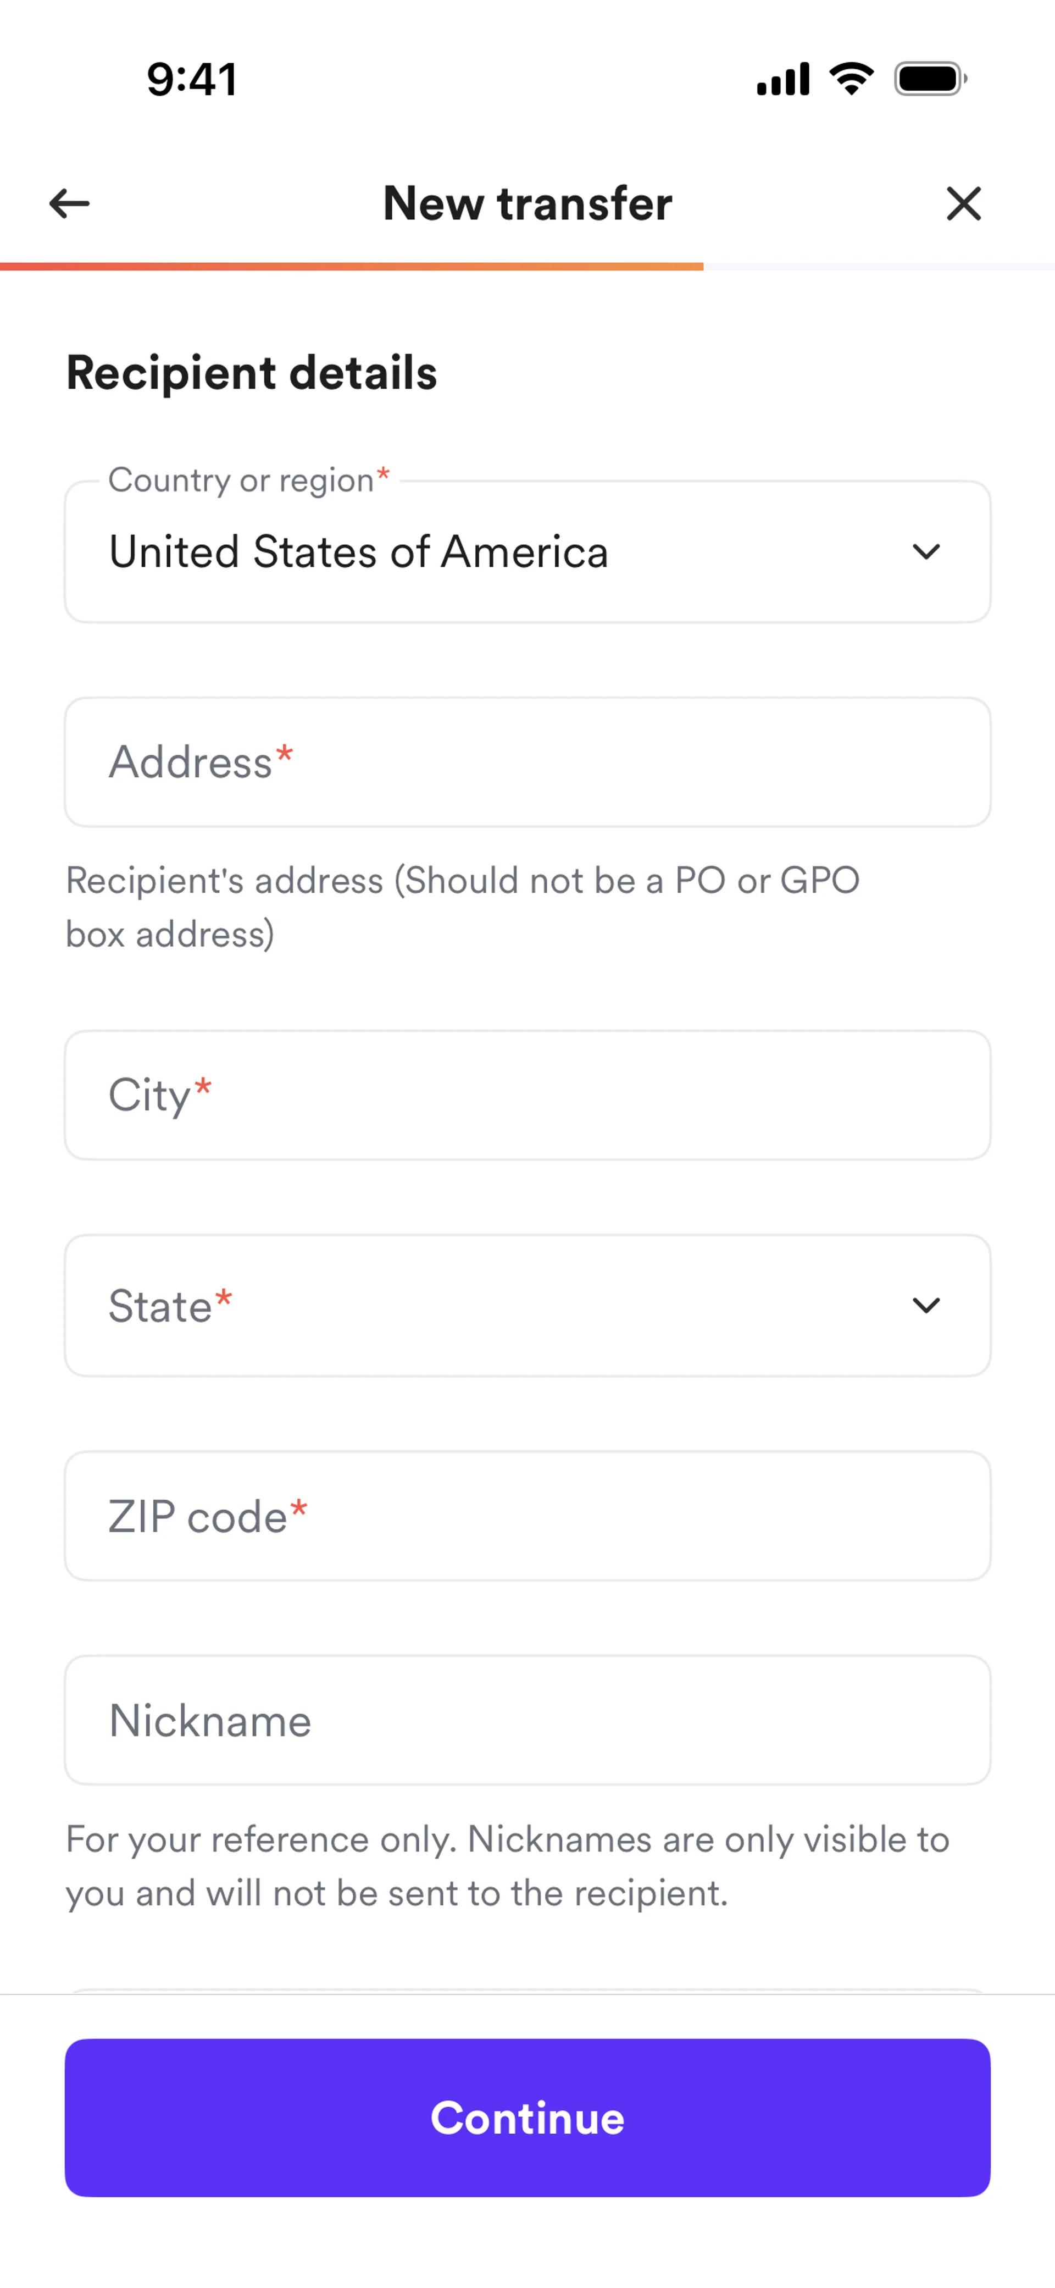Viewport: 1055px width, 2288px height.
Task: Tap the Wi-Fi status icon
Action: pos(851,79)
